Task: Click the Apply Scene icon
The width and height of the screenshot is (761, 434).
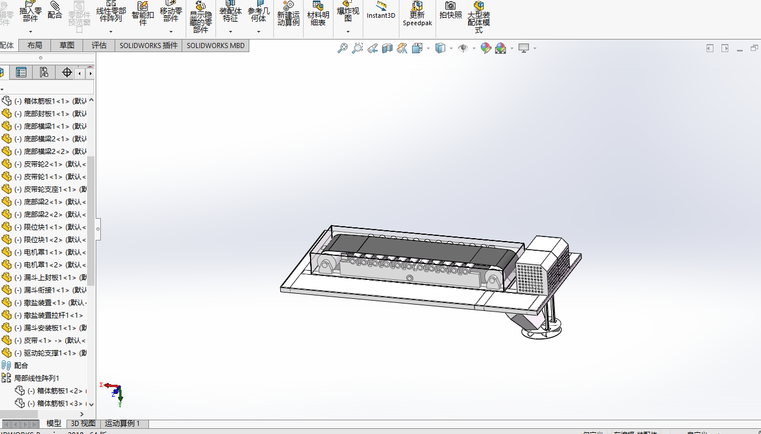Action: [501, 49]
